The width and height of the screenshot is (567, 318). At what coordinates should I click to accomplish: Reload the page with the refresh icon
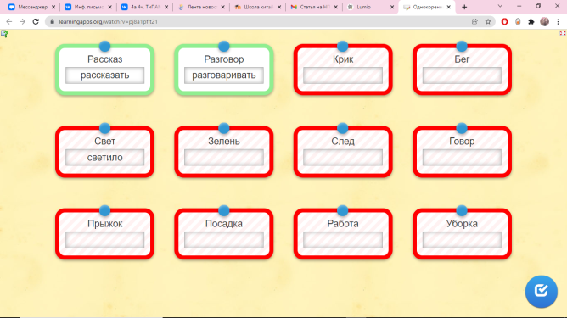(x=36, y=22)
